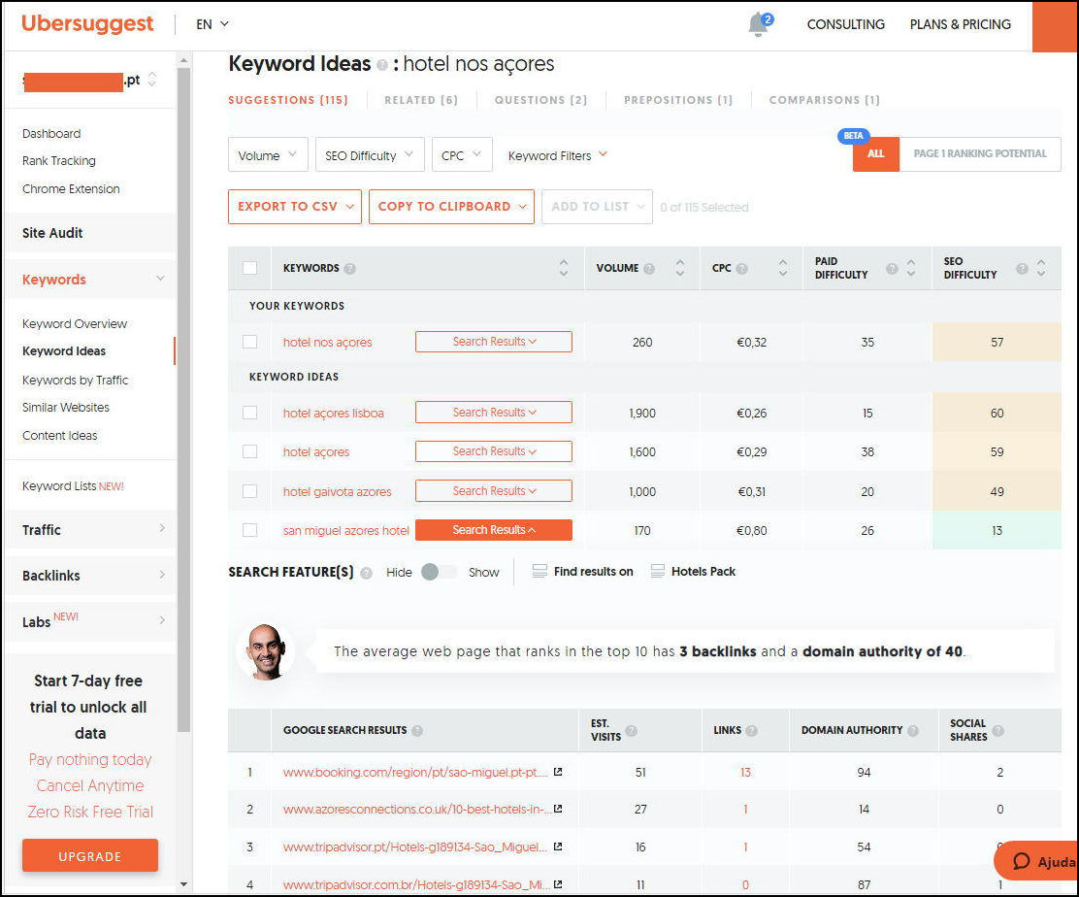Sort by SEO DIFFICULTY column arrows
The height and width of the screenshot is (897, 1079).
point(1041,268)
